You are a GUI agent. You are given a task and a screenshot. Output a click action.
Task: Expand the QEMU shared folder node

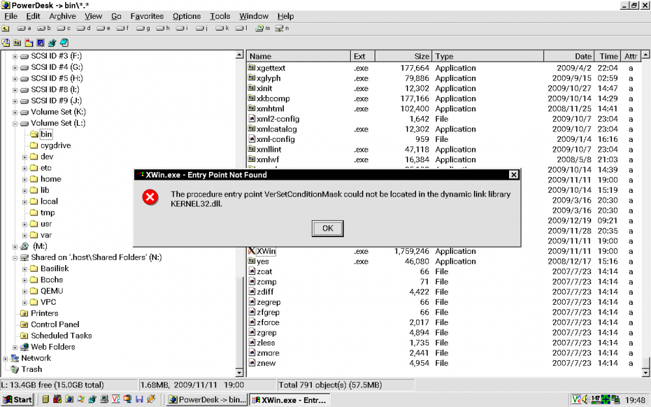(25, 291)
